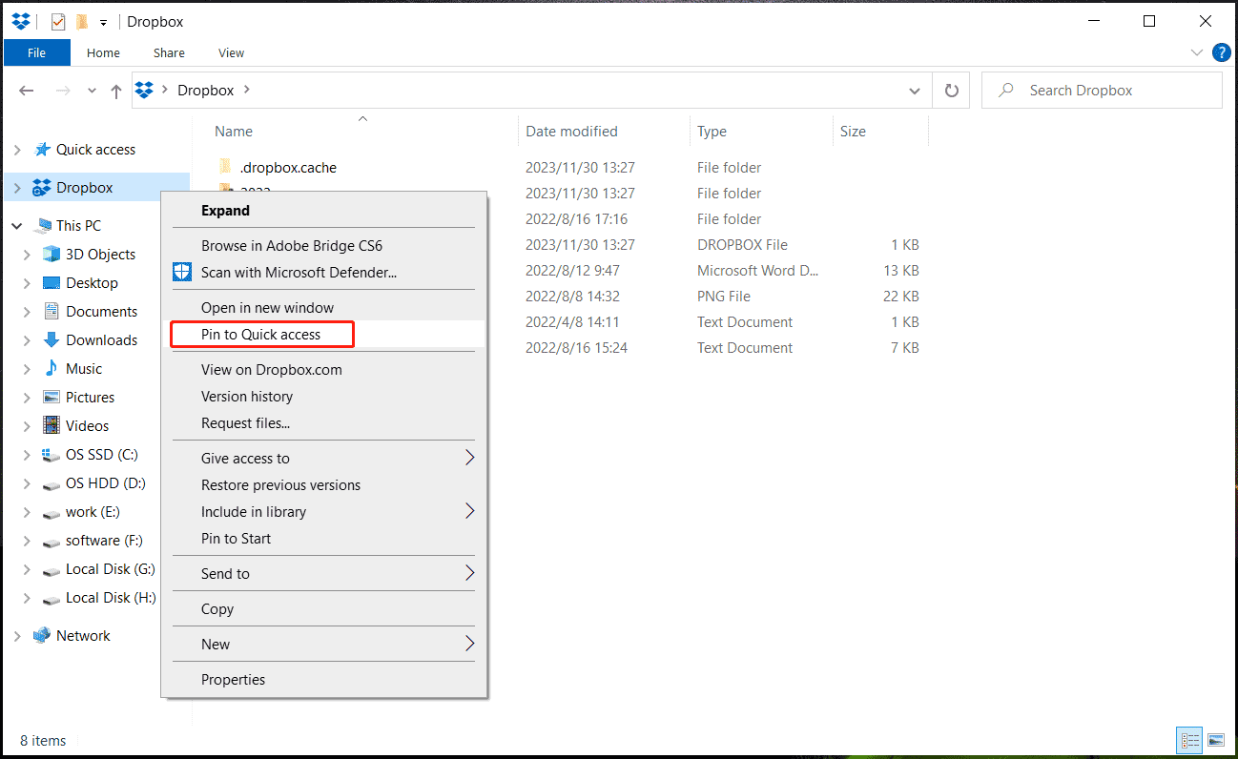Open the File menu tab
The image size is (1238, 759).
pos(36,52)
